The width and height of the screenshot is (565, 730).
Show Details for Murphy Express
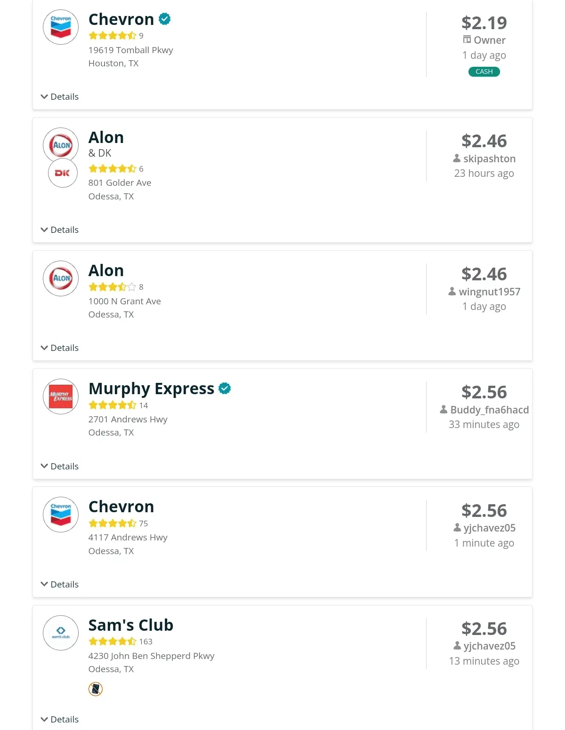[60, 467]
